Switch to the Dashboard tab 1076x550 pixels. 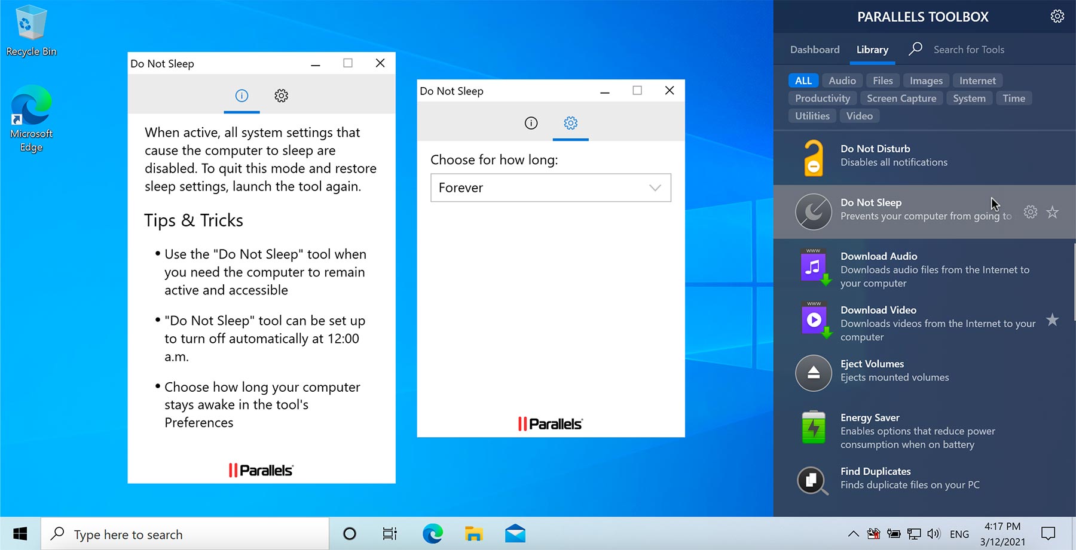click(814, 50)
